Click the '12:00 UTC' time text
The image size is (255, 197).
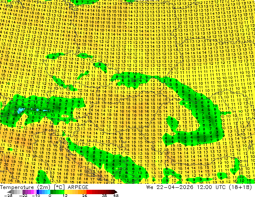click(x=212, y=187)
